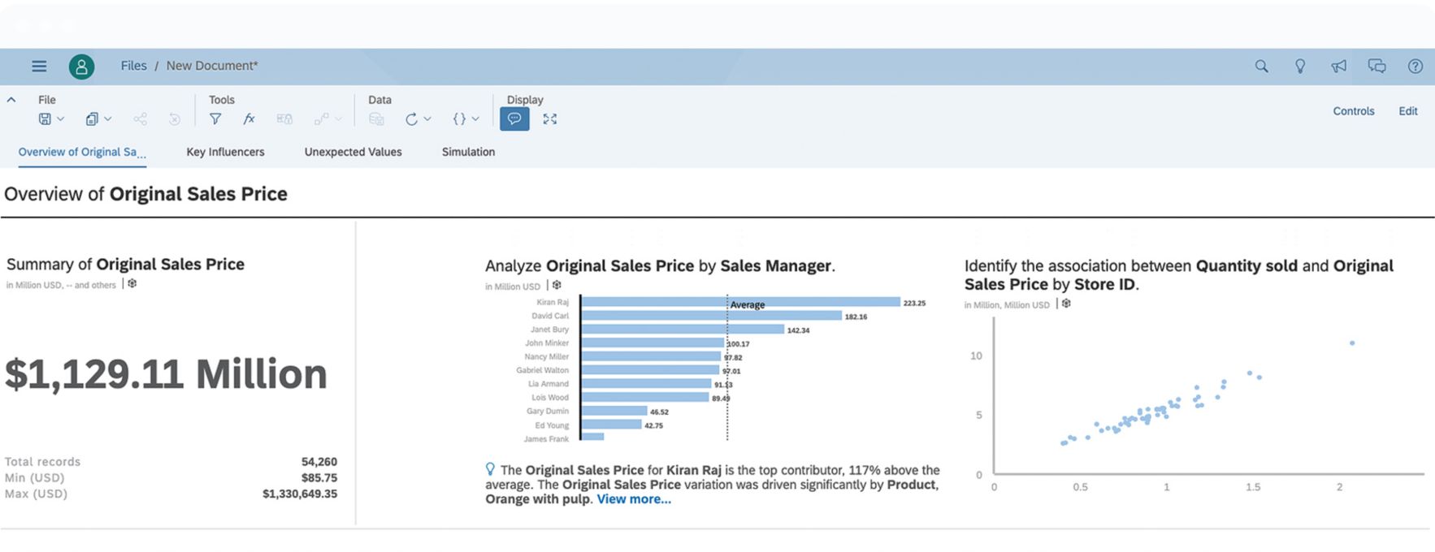
Task: Open the help question mark icon
Action: pos(1415,67)
